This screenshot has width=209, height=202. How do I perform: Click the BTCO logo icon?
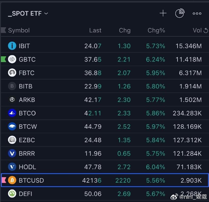tap(12, 113)
